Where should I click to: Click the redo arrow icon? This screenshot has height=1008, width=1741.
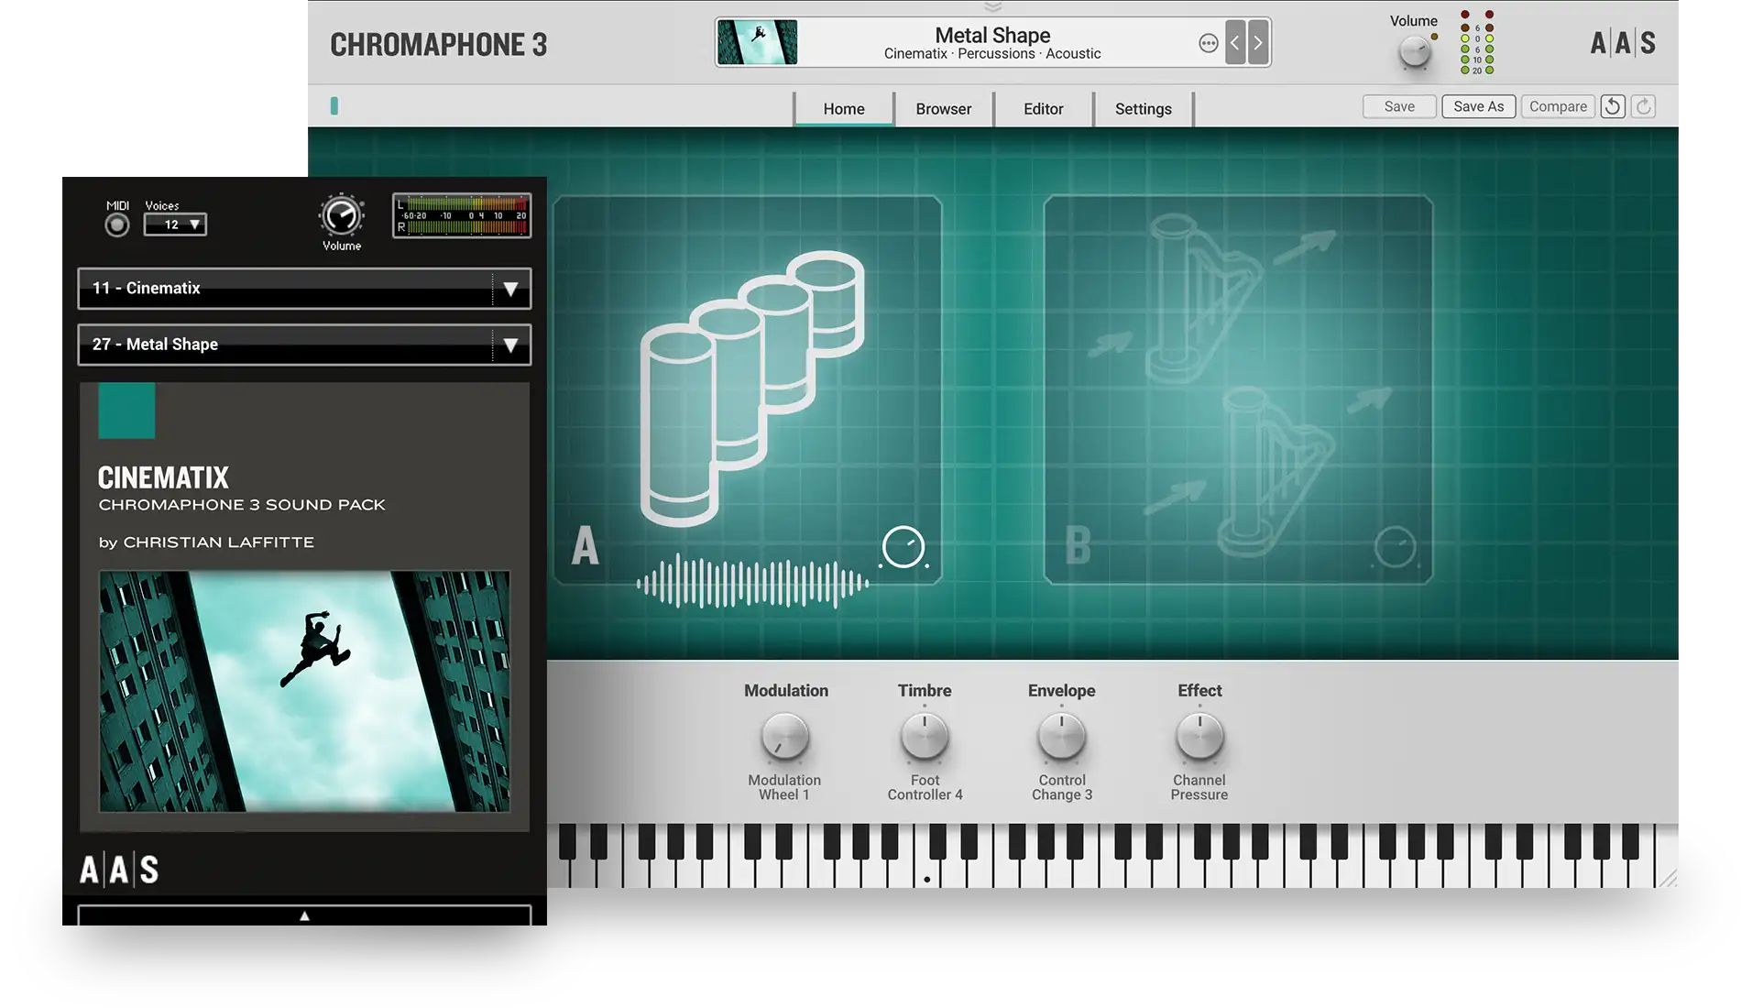[1643, 106]
